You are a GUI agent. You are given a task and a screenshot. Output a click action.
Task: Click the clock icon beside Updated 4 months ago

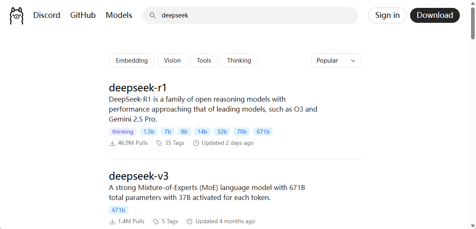click(x=190, y=222)
